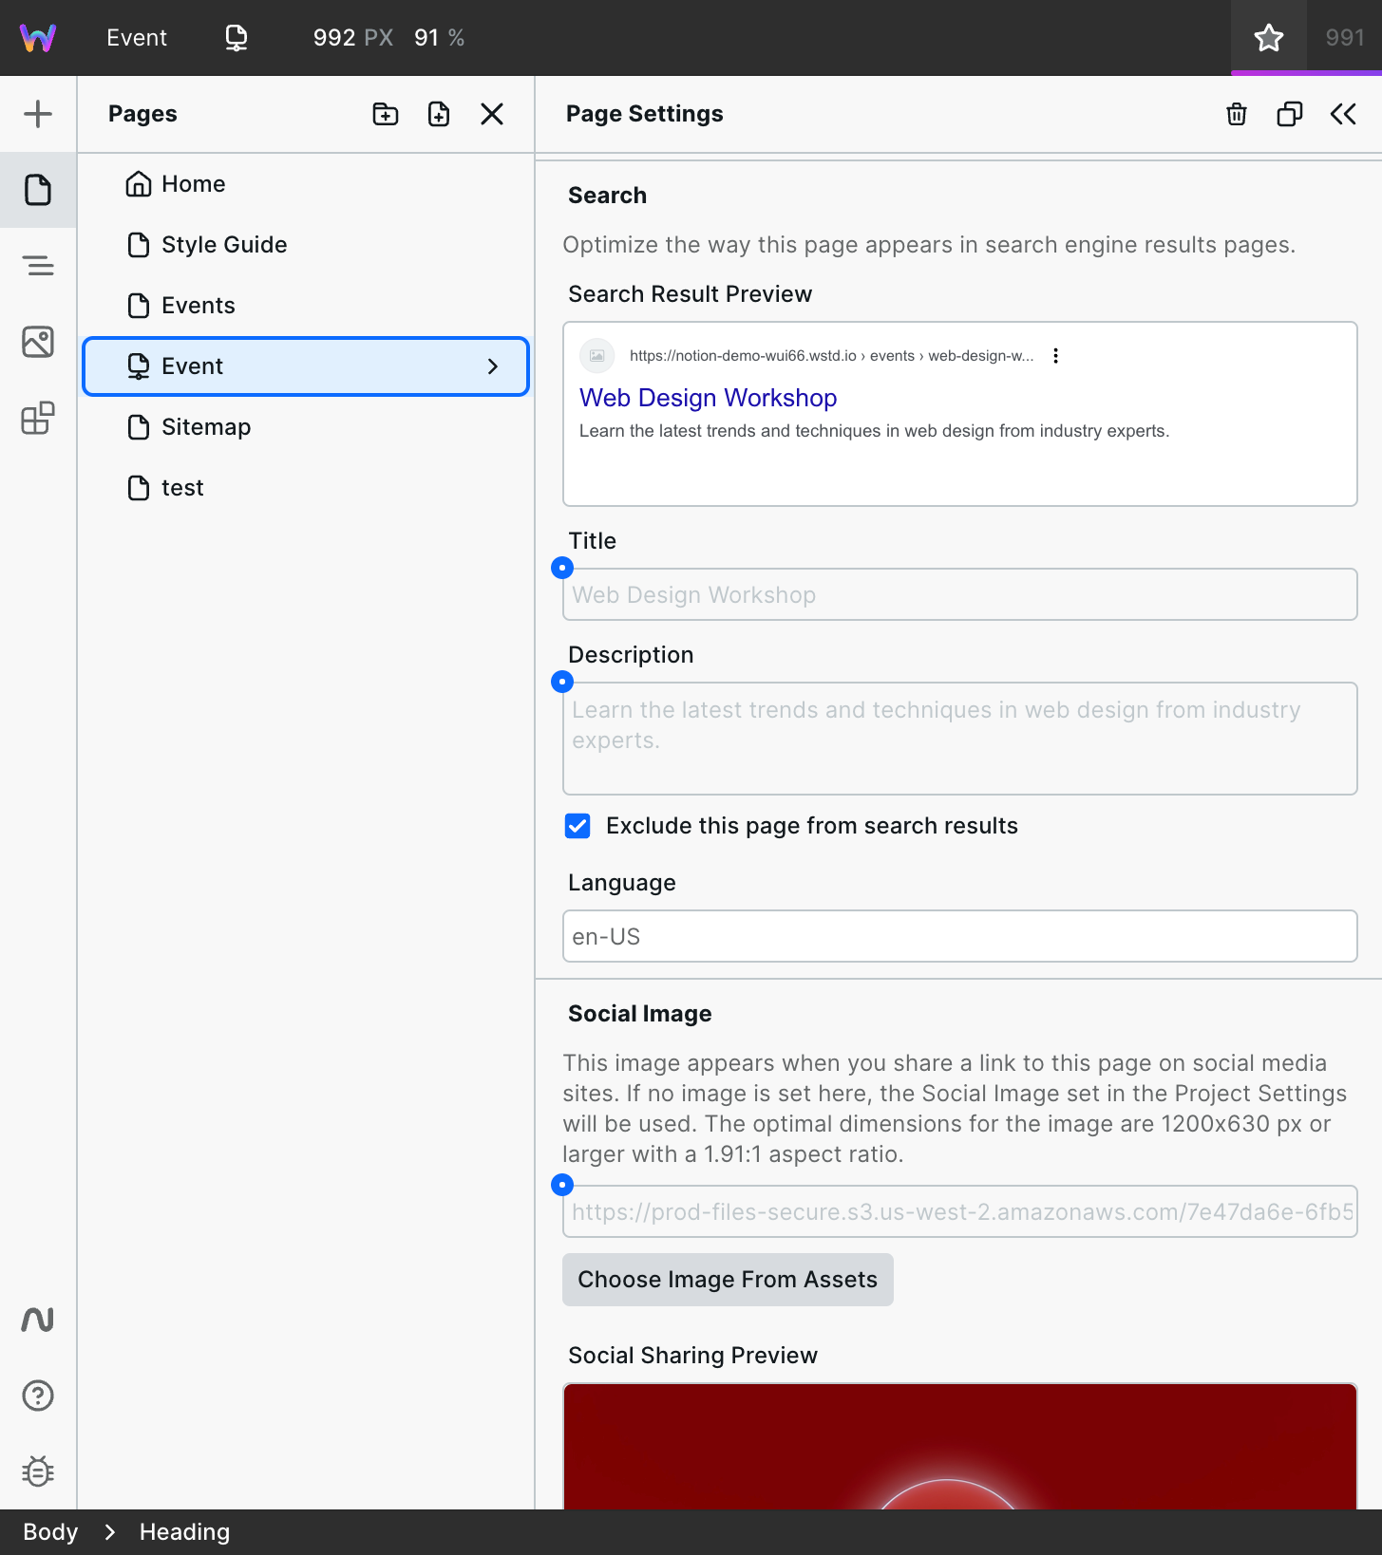Uncheck Exclude this page from search results
Image resolution: width=1382 pixels, height=1555 pixels.
click(577, 826)
